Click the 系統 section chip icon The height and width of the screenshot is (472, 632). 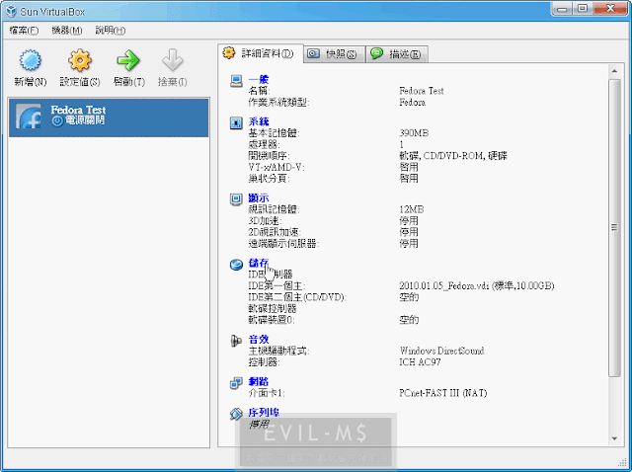(x=236, y=123)
